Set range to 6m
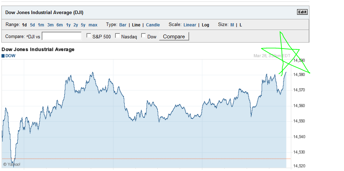Screen dimensions: 344x171 pyautogui.click(x=59, y=25)
